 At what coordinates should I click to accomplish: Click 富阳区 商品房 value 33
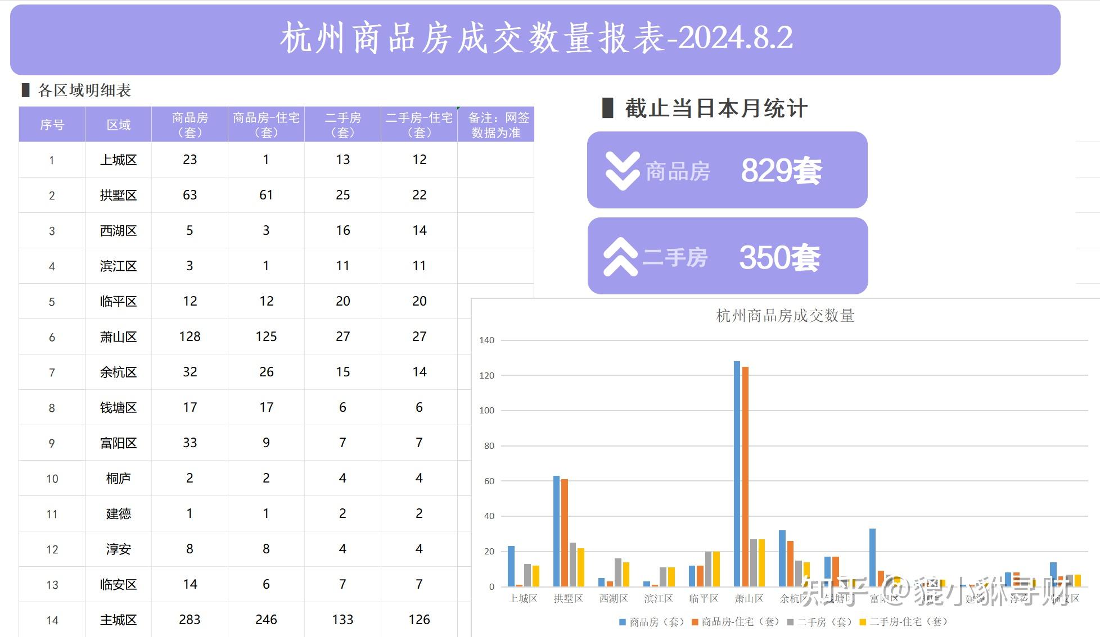point(190,443)
